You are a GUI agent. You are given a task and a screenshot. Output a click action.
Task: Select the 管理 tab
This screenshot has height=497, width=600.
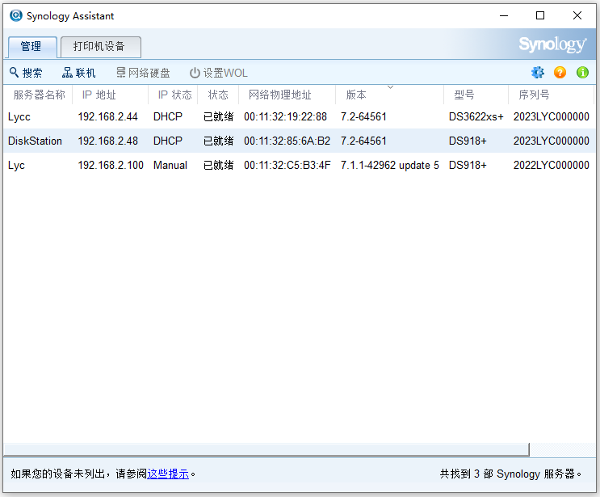point(32,47)
